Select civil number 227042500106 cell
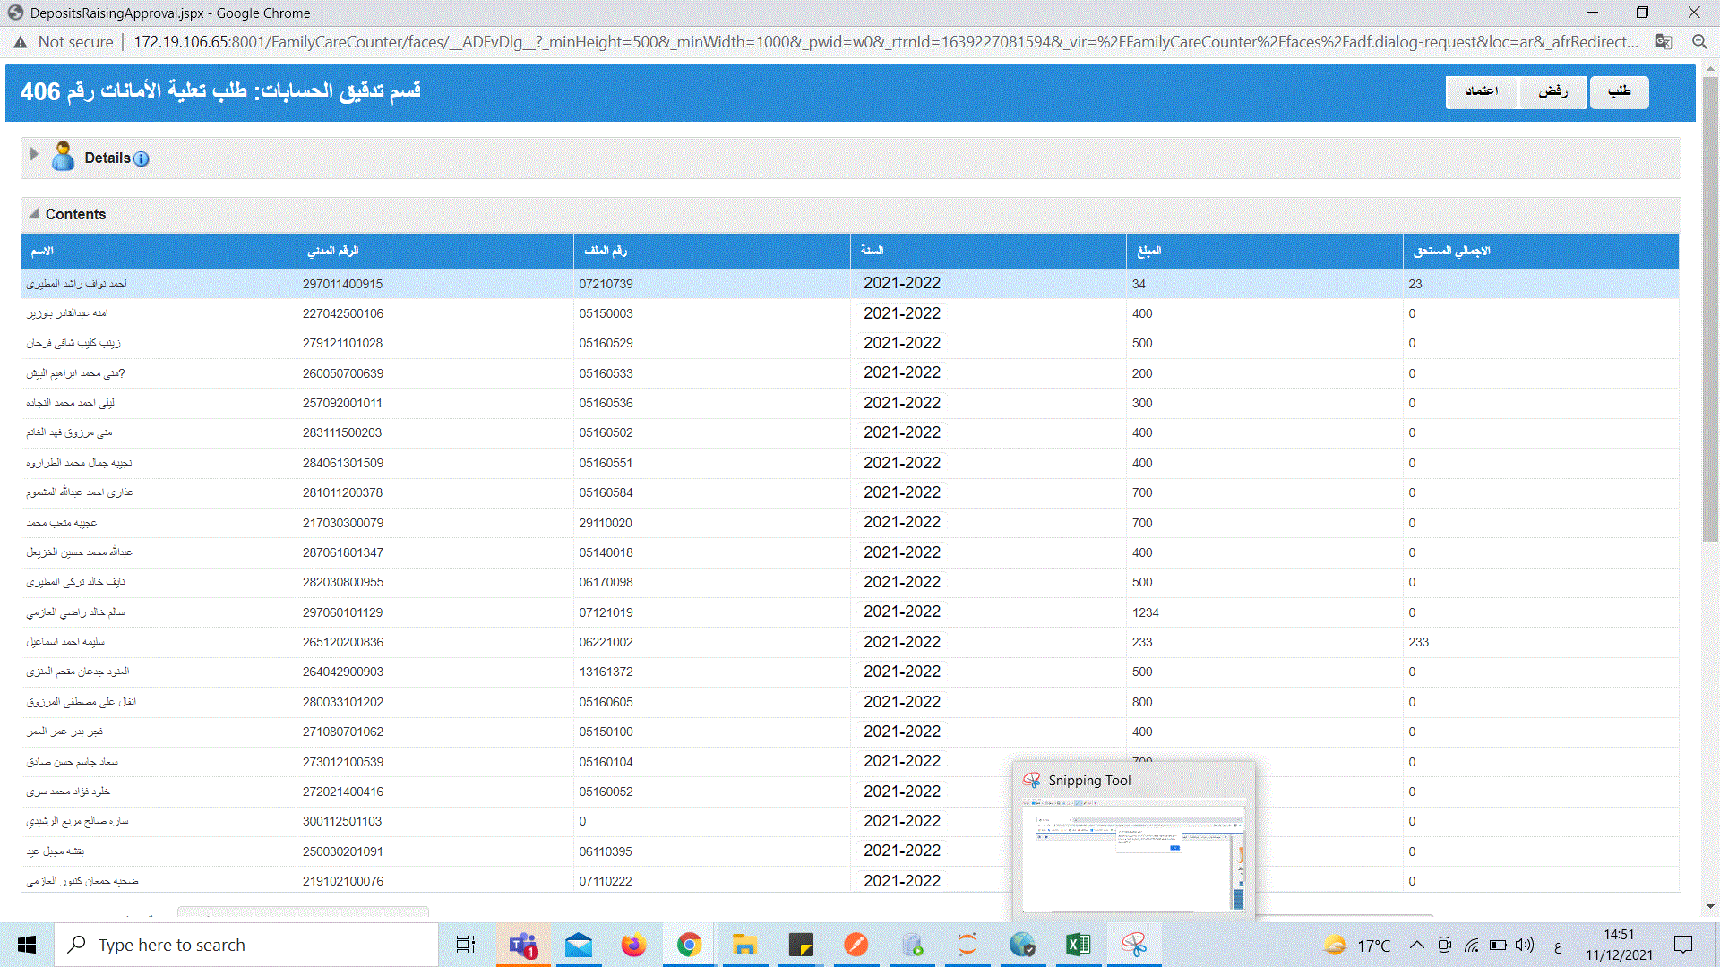The height and width of the screenshot is (967, 1720). coord(435,313)
